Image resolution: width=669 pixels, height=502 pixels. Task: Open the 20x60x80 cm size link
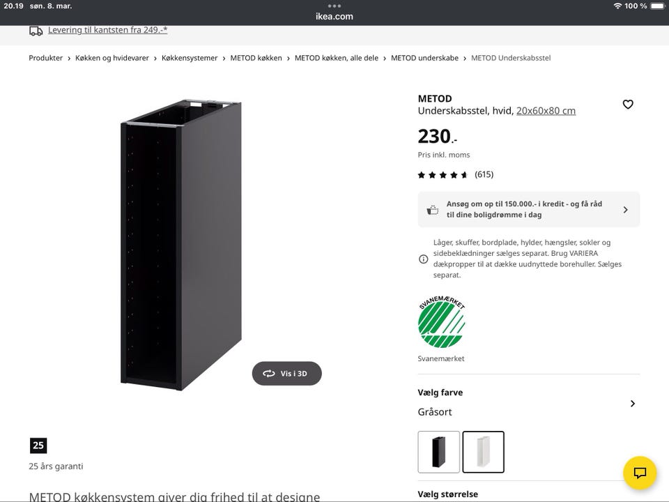[546, 111]
